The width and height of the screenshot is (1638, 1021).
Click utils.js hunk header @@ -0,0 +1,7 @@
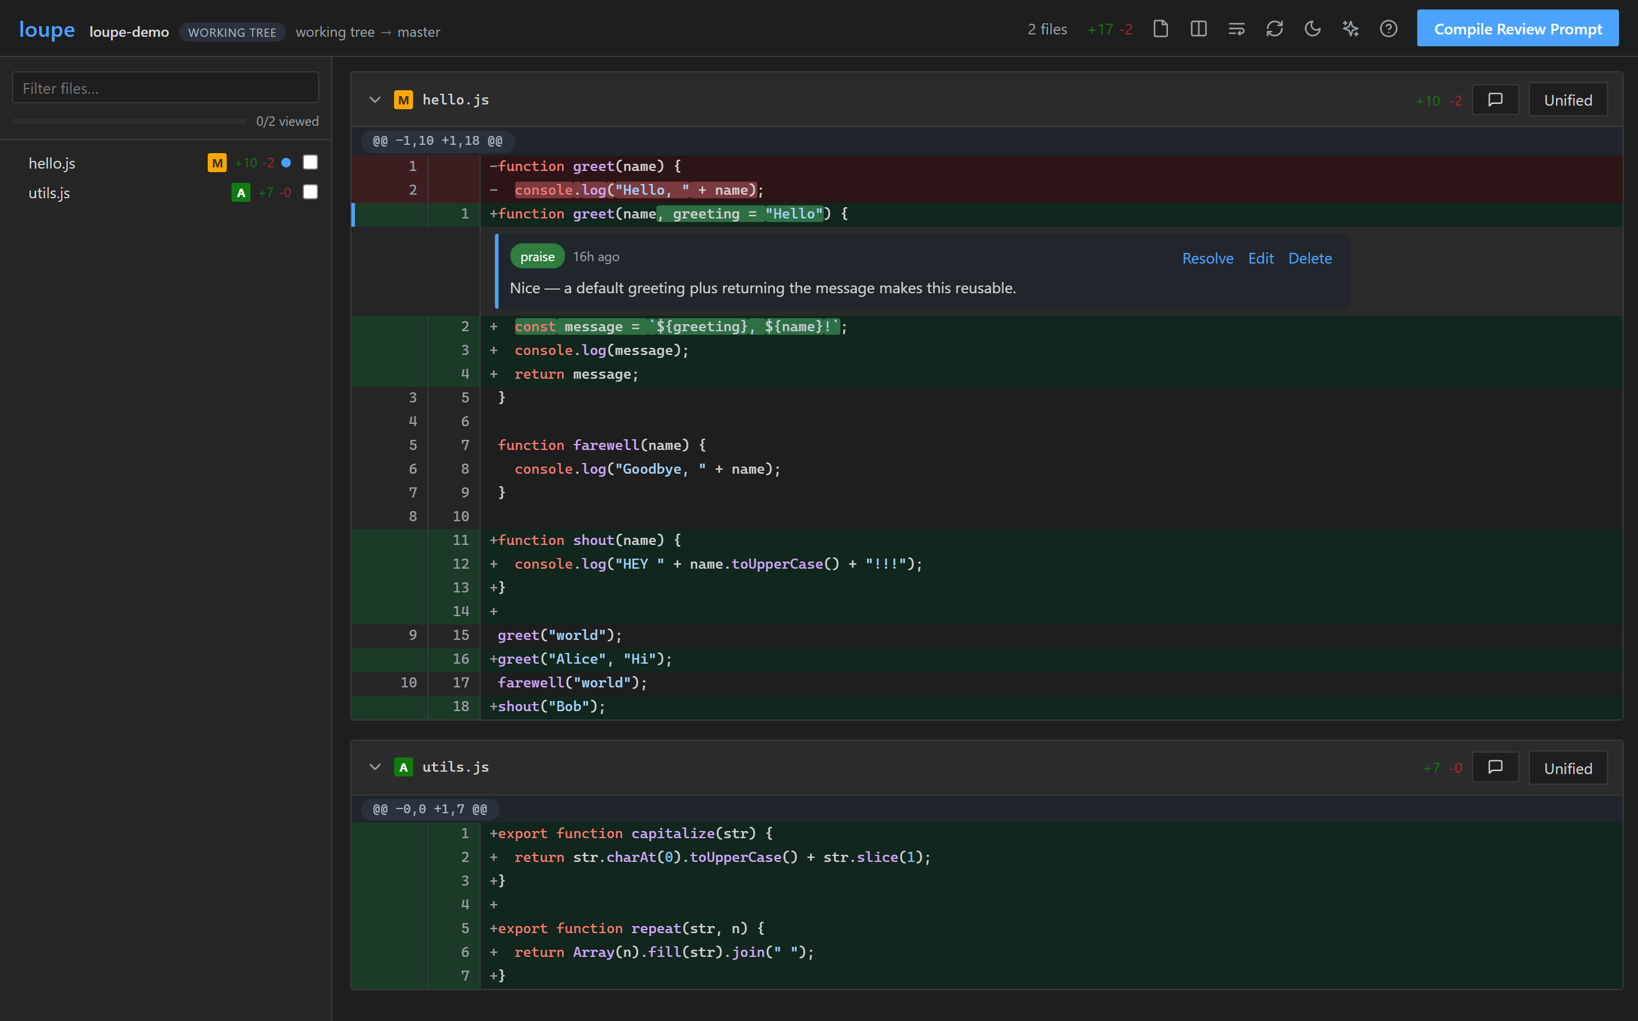tap(429, 808)
